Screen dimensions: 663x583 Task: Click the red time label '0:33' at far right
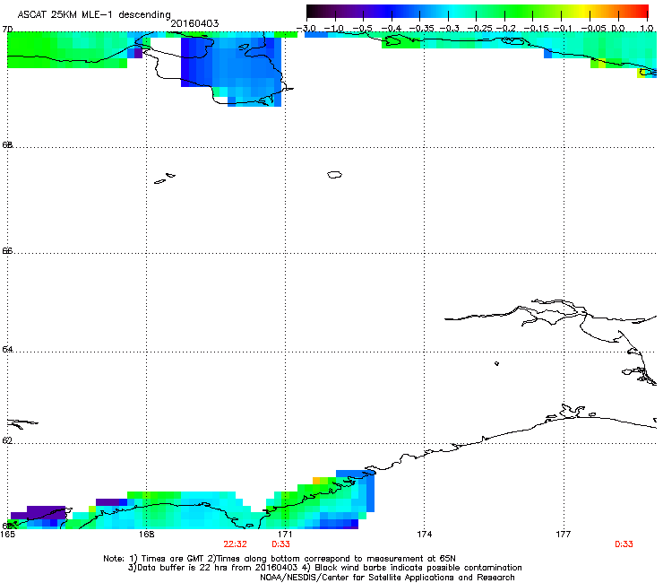tap(624, 544)
